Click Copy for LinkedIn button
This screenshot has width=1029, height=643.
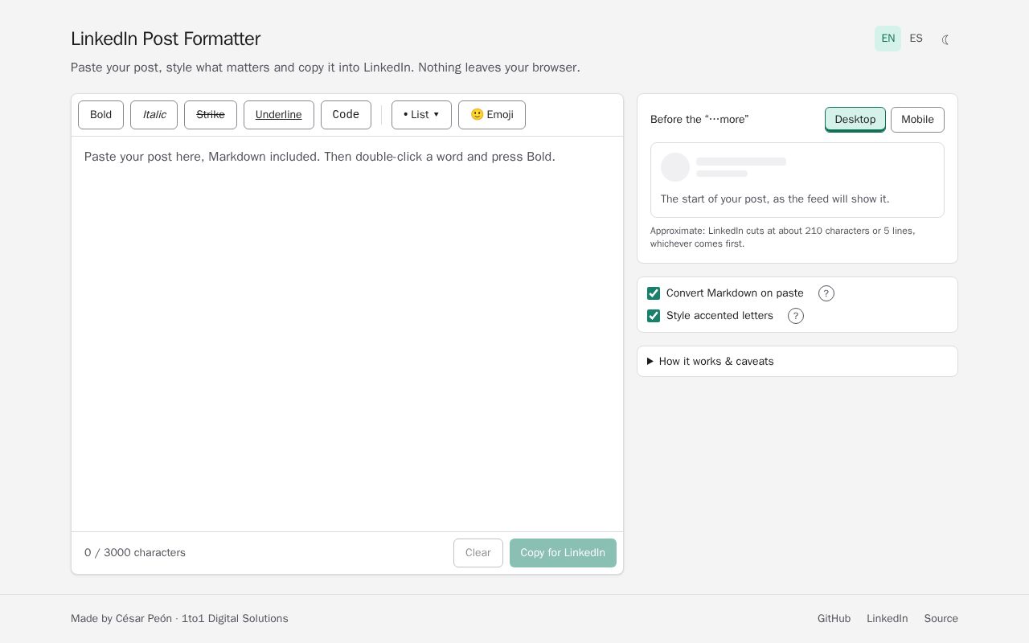[x=563, y=553]
